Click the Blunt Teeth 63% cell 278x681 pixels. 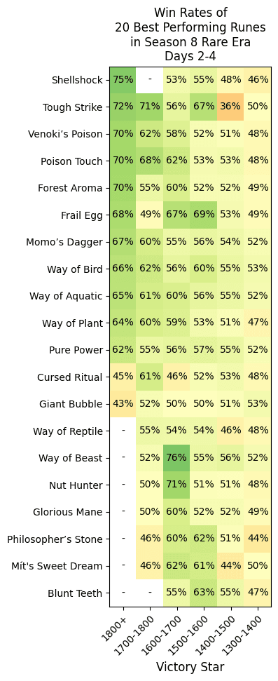tap(204, 593)
